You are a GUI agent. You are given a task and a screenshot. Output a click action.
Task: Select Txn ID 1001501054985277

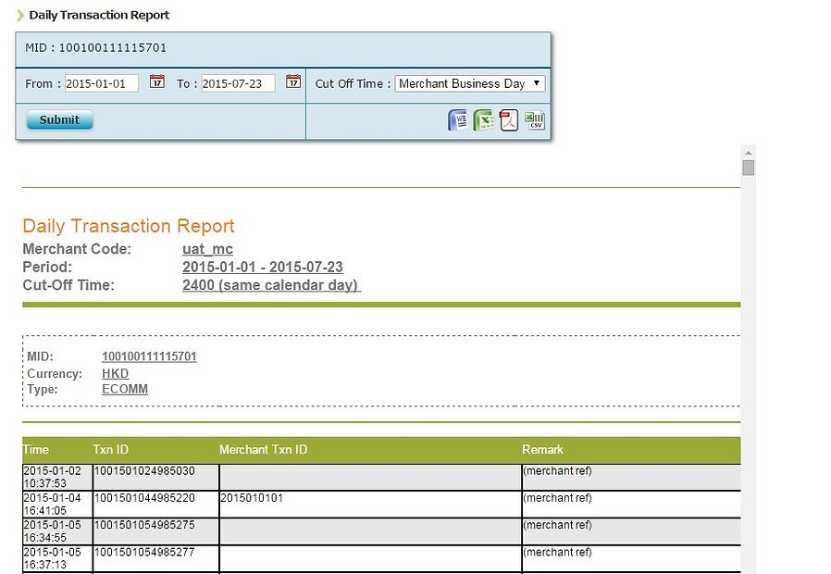(144, 553)
